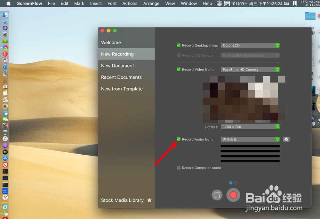Open Photos app in the dock
The width and height of the screenshot is (320, 219).
[5, 106]
